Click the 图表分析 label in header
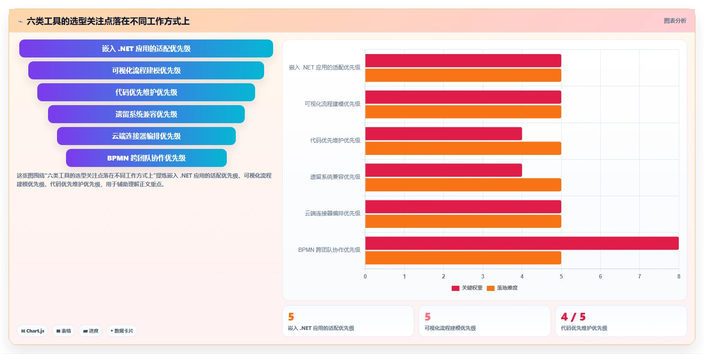This screenshot has width=704, height=354. (x=675, y=21)
